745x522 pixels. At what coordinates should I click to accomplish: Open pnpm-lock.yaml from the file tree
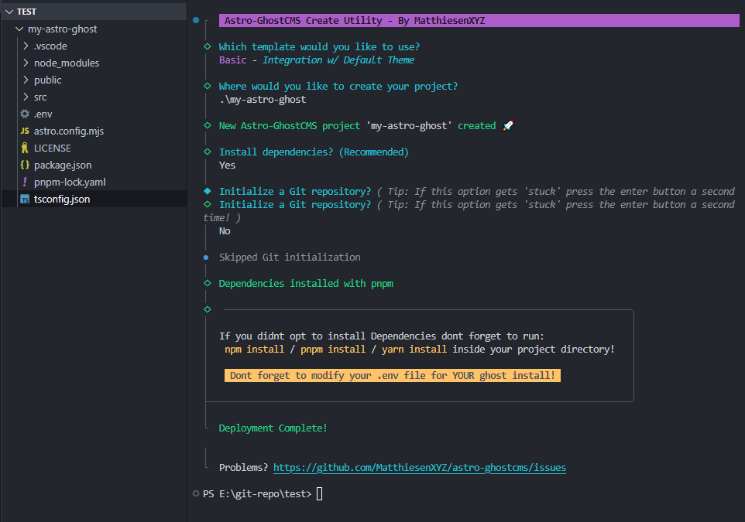[x=70, y=183]
